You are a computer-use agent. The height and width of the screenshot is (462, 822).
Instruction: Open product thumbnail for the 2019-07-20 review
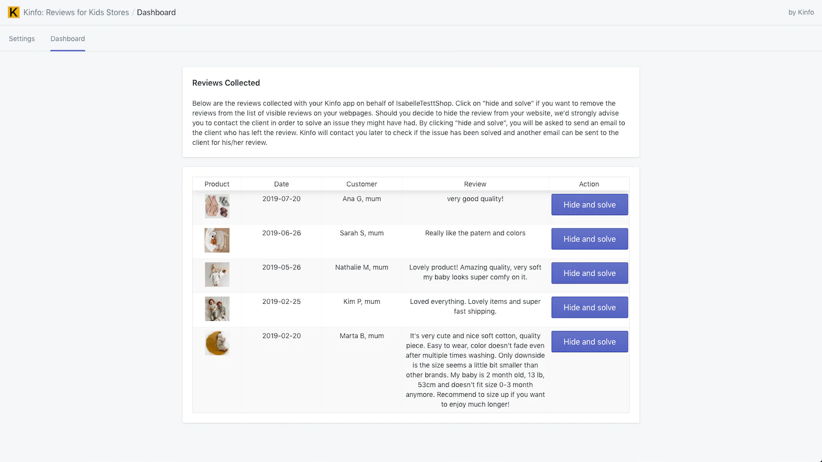tap(217, 206)
